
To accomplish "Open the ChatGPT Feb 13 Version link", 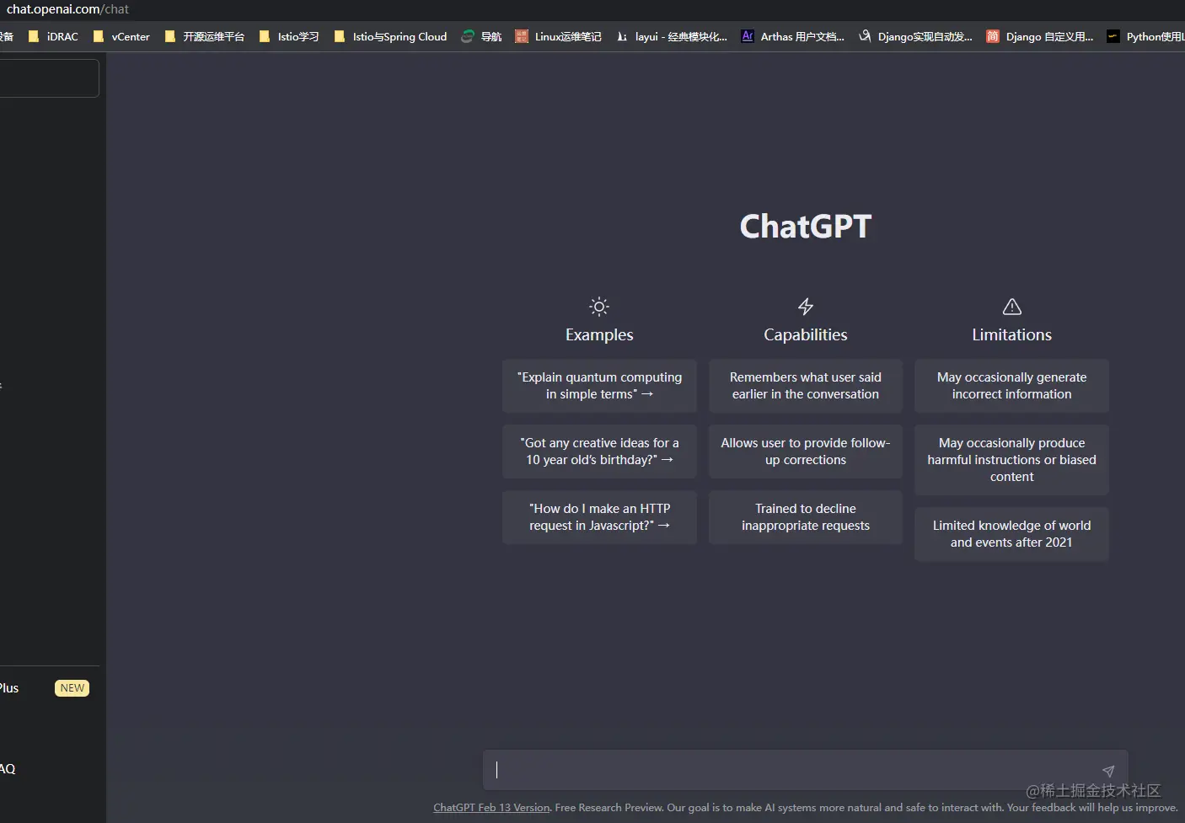I will (491, 807).
